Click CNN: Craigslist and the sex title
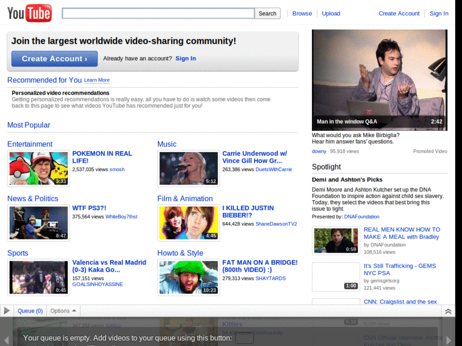 (400, 302)
